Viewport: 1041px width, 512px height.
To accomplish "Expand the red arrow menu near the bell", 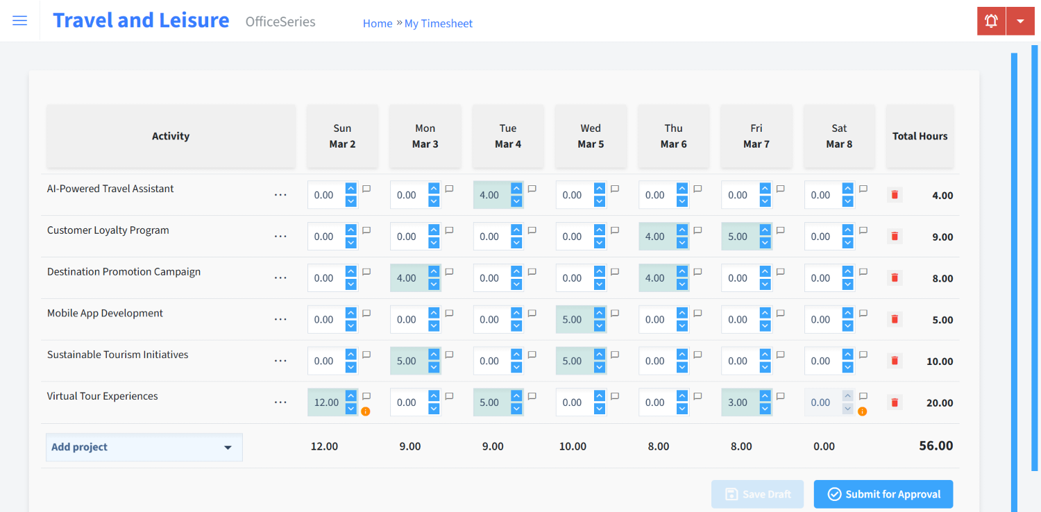I will [x=1020, y=20].
